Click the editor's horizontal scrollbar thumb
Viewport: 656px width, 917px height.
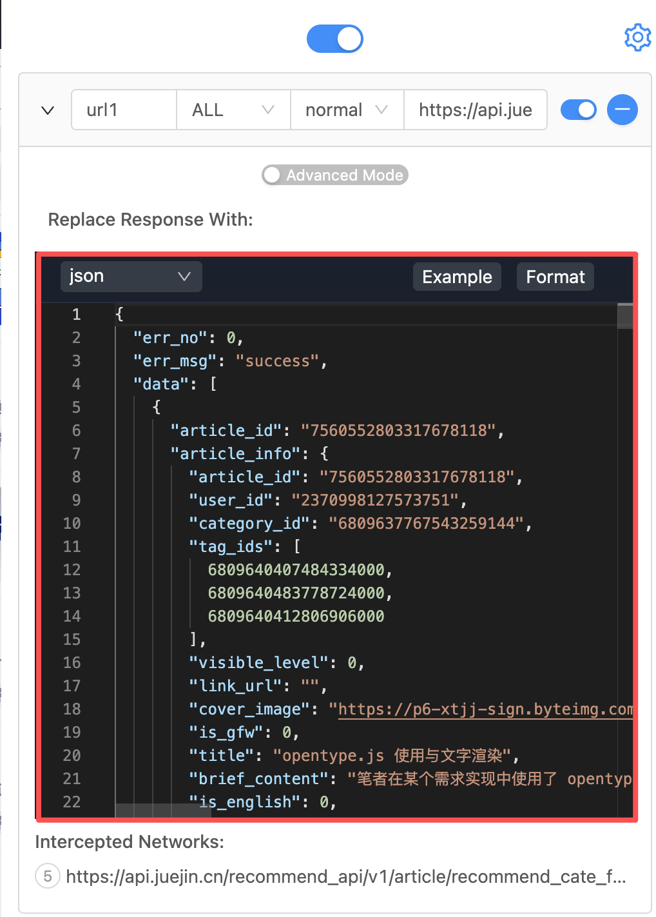pyautogui.click(x=163, y=811)
